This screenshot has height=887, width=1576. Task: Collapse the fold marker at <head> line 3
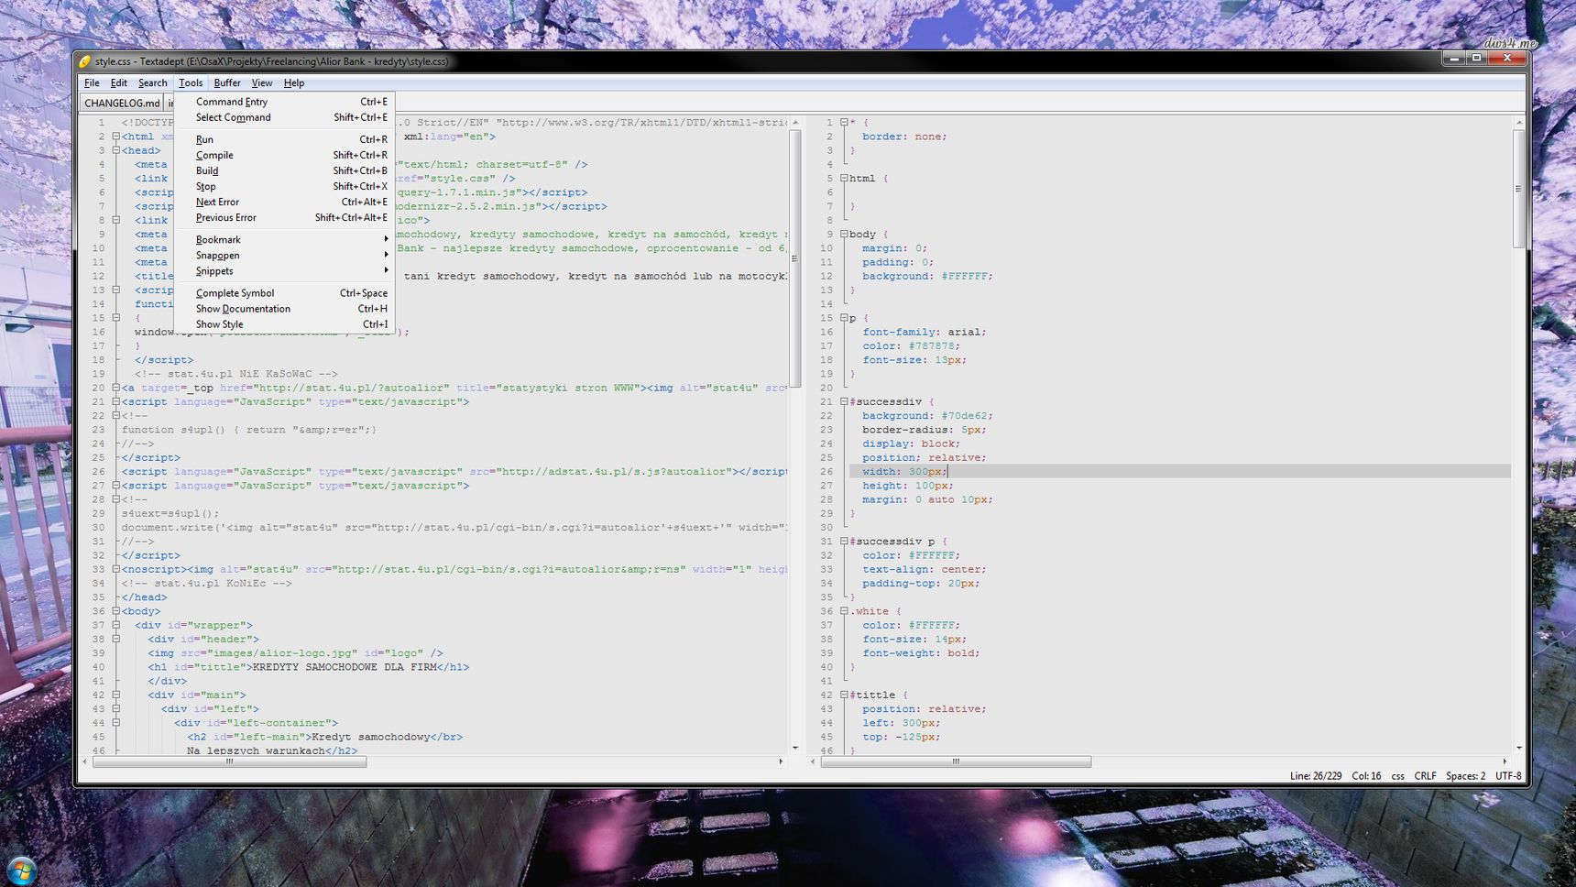[x=116, y=150]
